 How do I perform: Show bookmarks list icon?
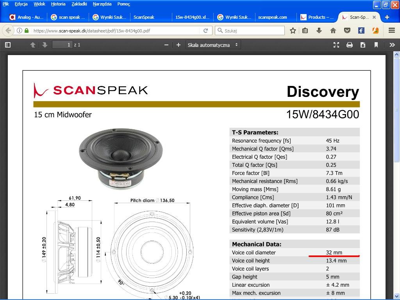[x=305, y=30]
